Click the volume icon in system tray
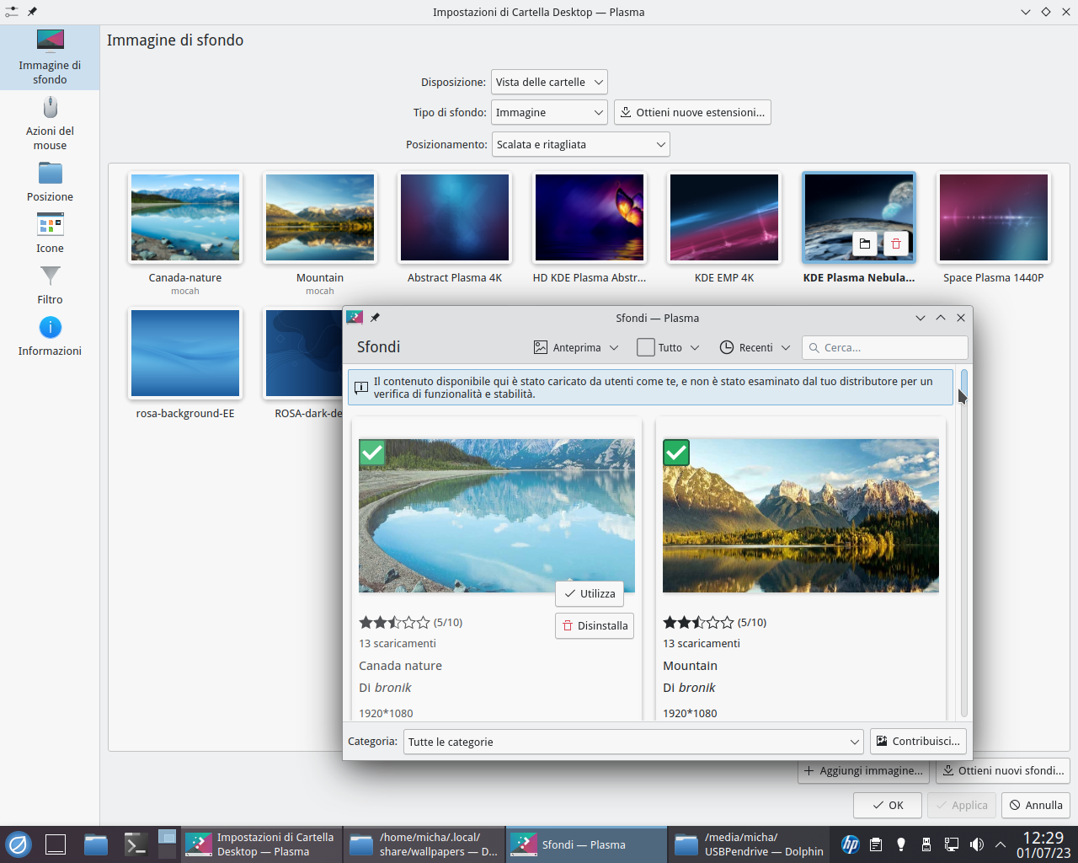Viewport: 1078px width, 863px height. (976, 844)
